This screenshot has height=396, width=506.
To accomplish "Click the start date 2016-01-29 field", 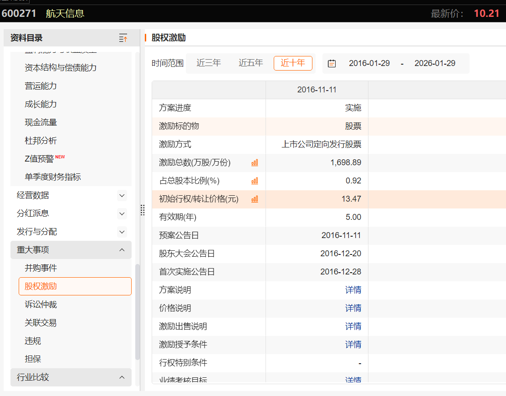I will (369, 63).
